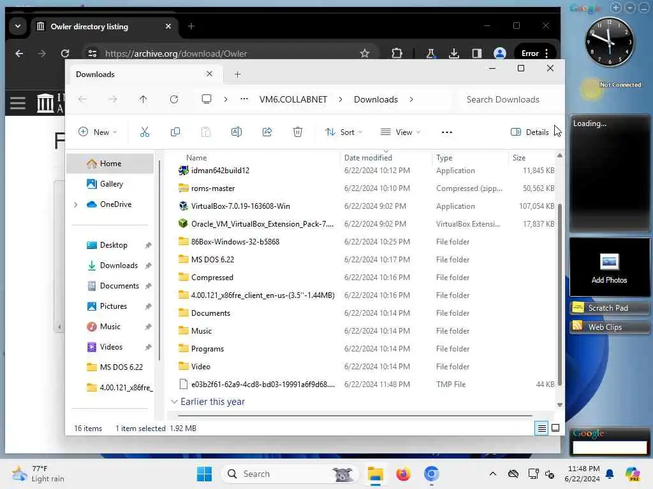Screen dimensions: 653x489
Task: Switch to large thumbnails view in status bar
Action: pyautogui.click(x=555, y=428)
